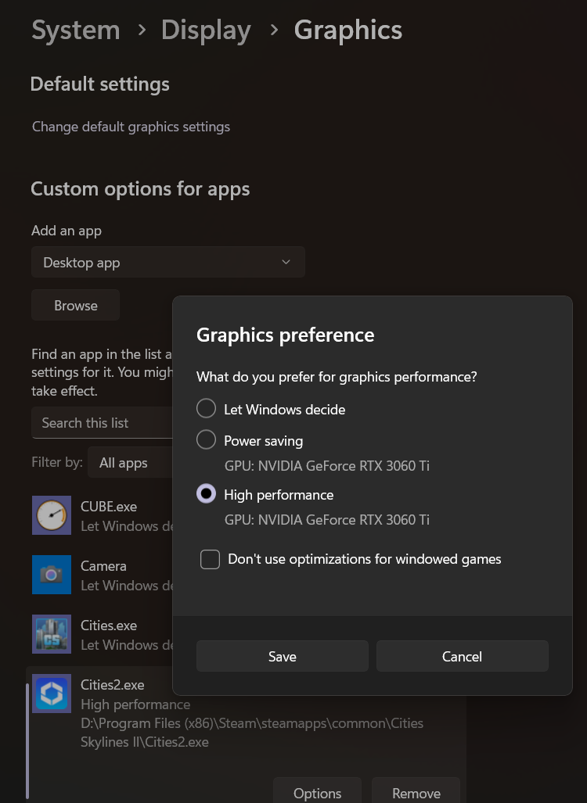Select the Power saving option
Image resolution: width=587 pixels, height=803 pixels.
coord(206,439)
